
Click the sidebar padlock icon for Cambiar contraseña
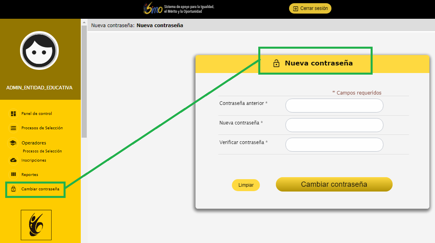click(x=13, y=189)
